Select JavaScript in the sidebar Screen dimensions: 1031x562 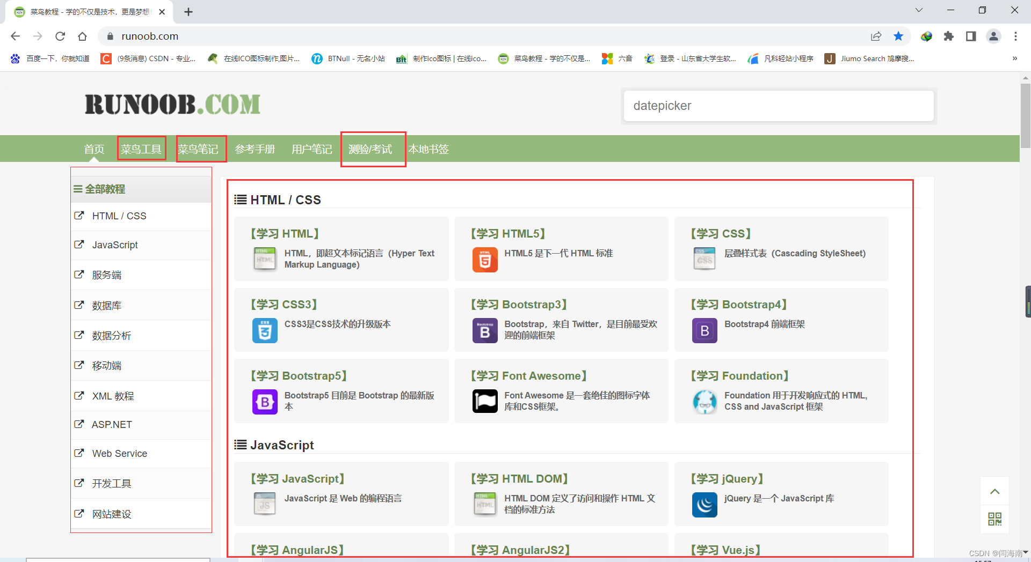(x=141, y=245)
